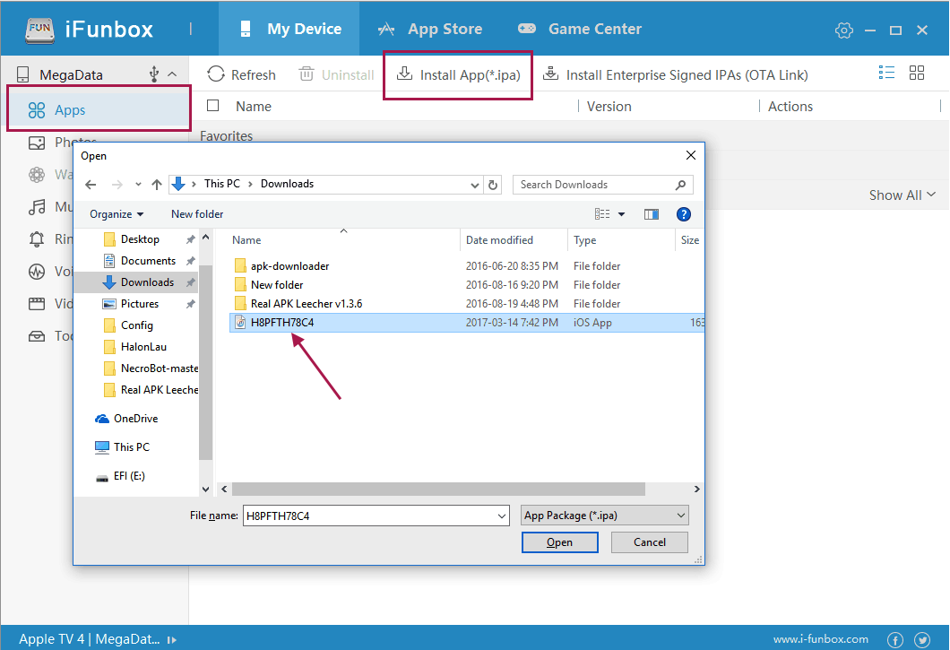Open dialog Help icon
This screenshot has height=650, width=950.
(684, 214)
